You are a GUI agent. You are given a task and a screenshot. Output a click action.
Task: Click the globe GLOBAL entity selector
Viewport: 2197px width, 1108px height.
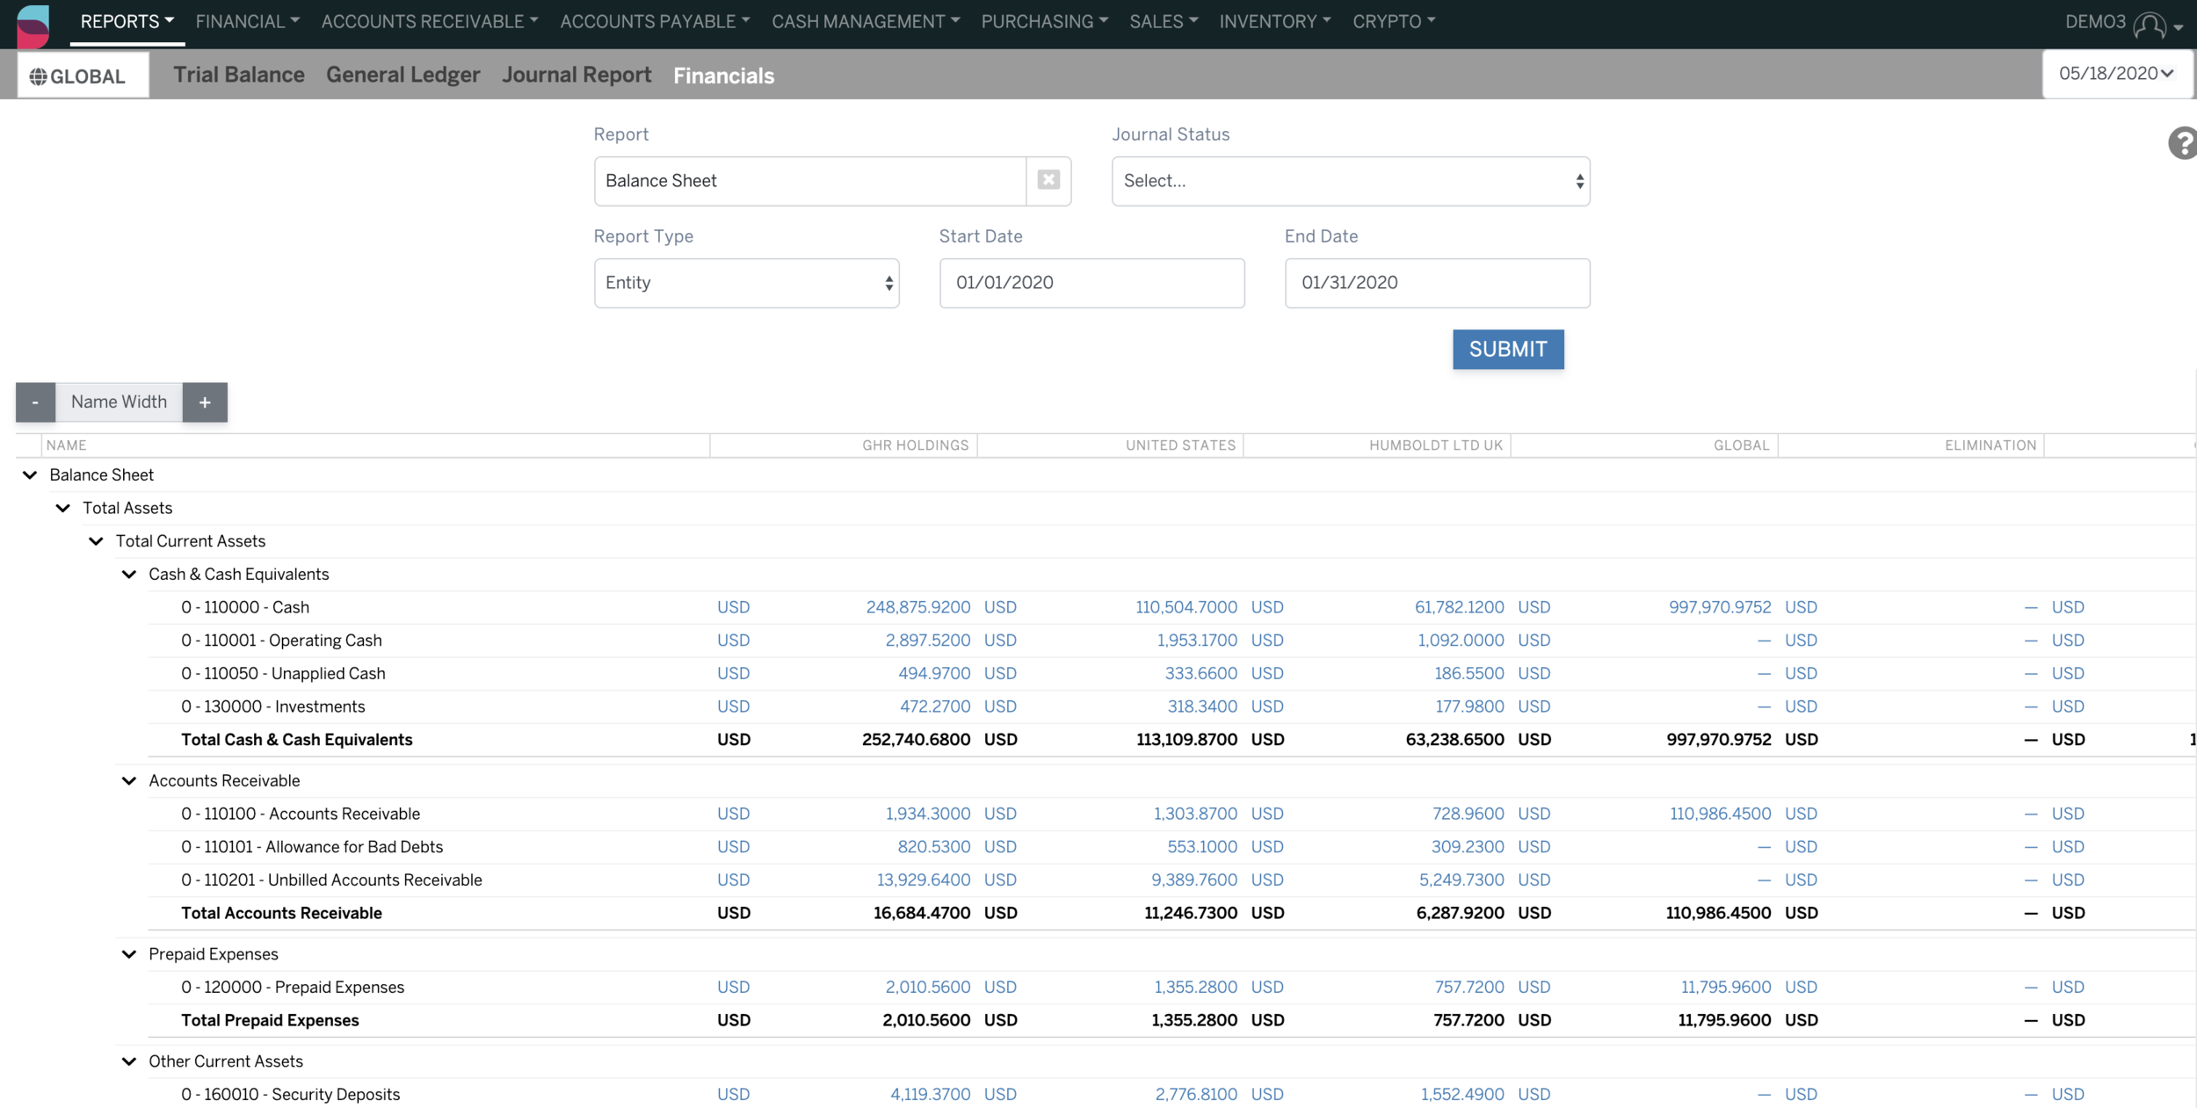click(x=83, y=76)
